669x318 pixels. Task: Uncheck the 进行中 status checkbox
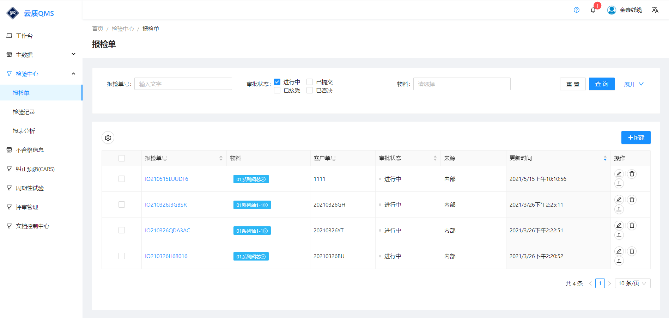click(277, 82)
